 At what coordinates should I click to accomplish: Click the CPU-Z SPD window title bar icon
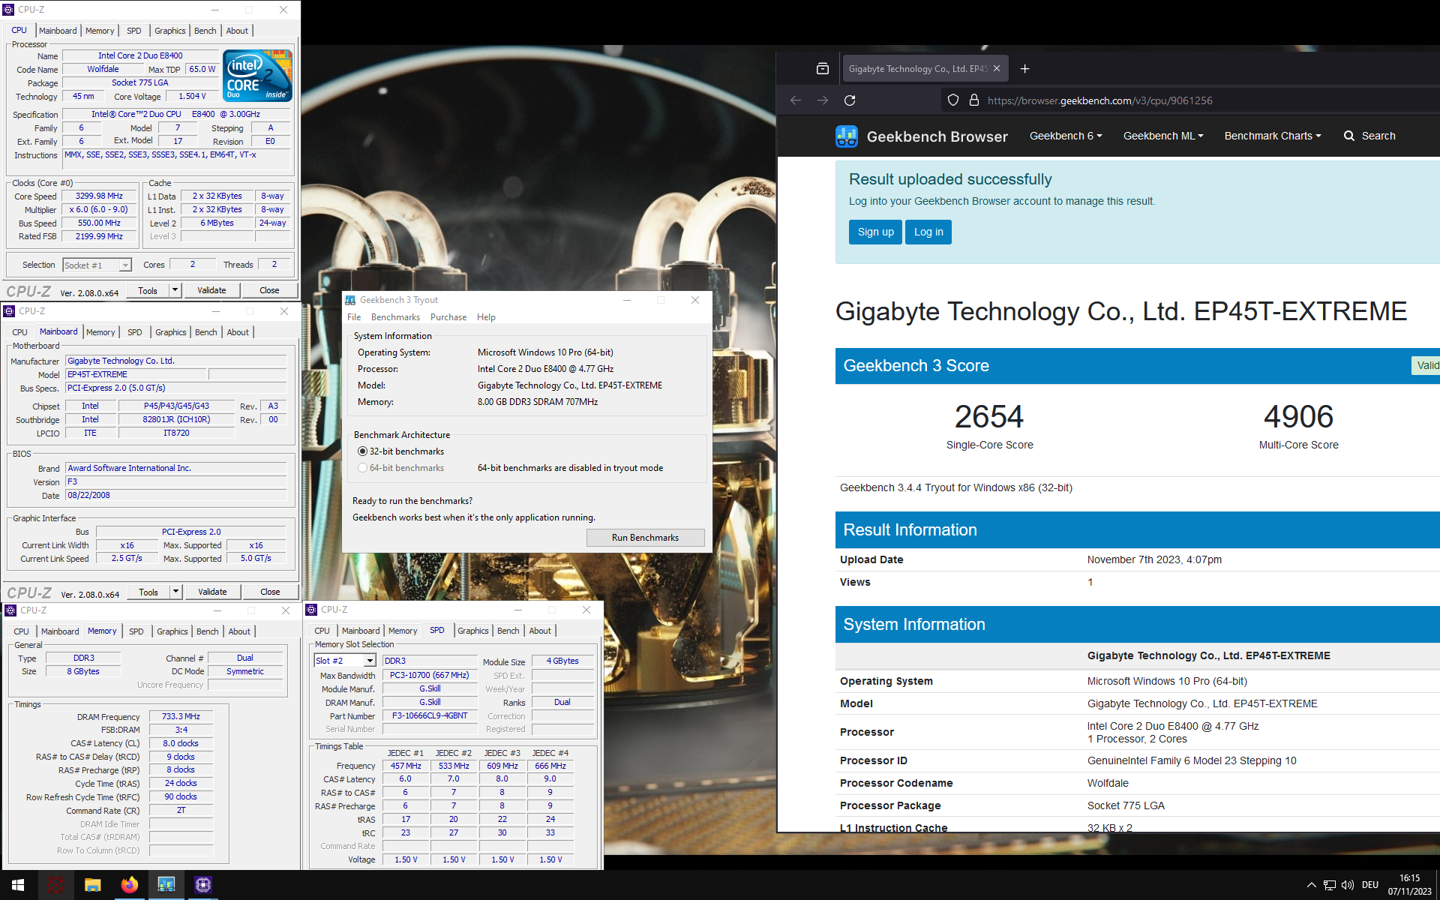click(x=311, y=610)
